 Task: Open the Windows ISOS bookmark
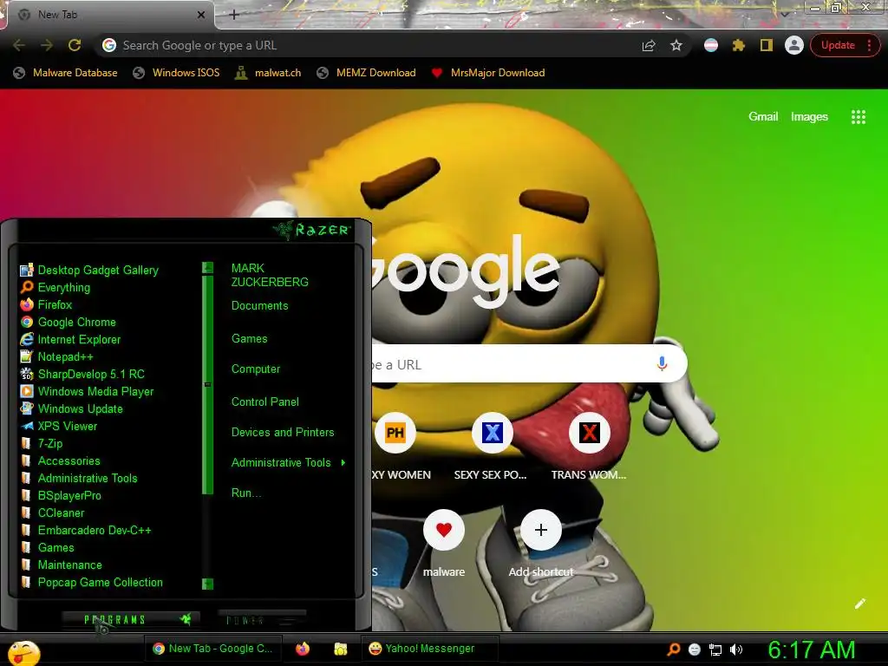coord(176,73)
